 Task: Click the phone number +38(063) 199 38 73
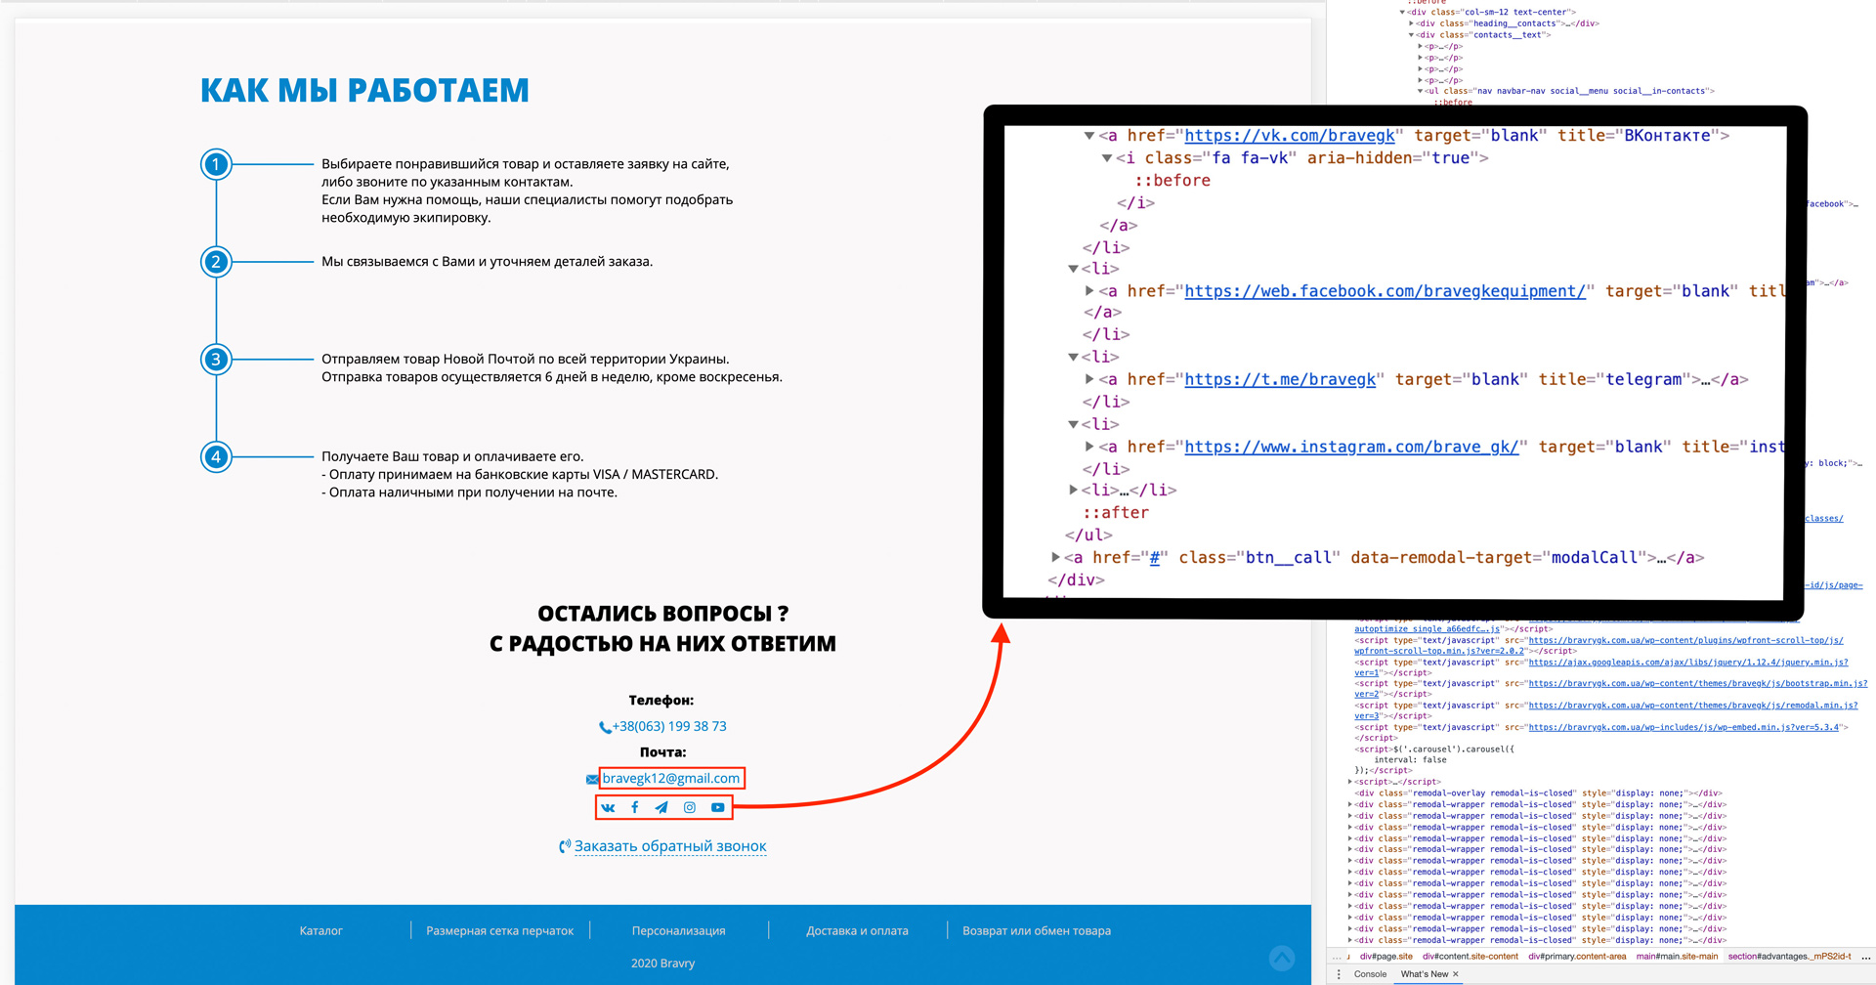669,726
